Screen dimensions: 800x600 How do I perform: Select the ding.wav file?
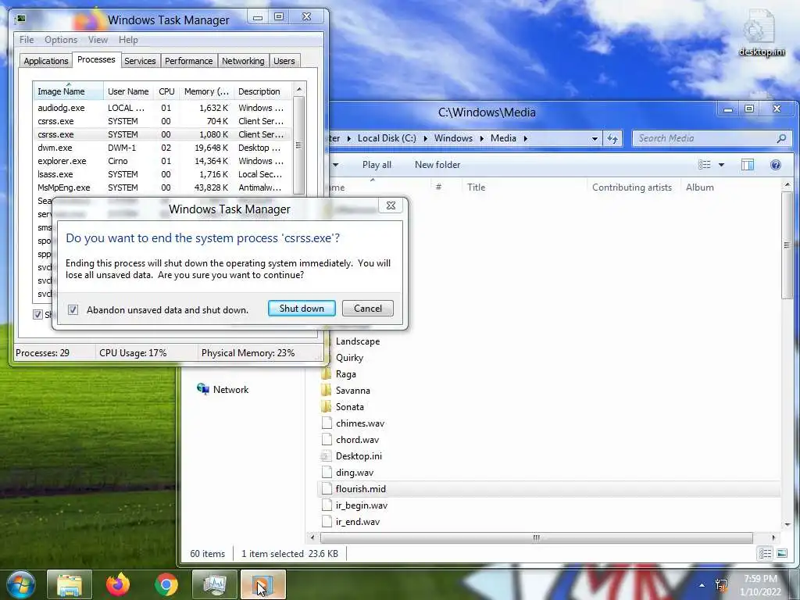click(348, 472)
